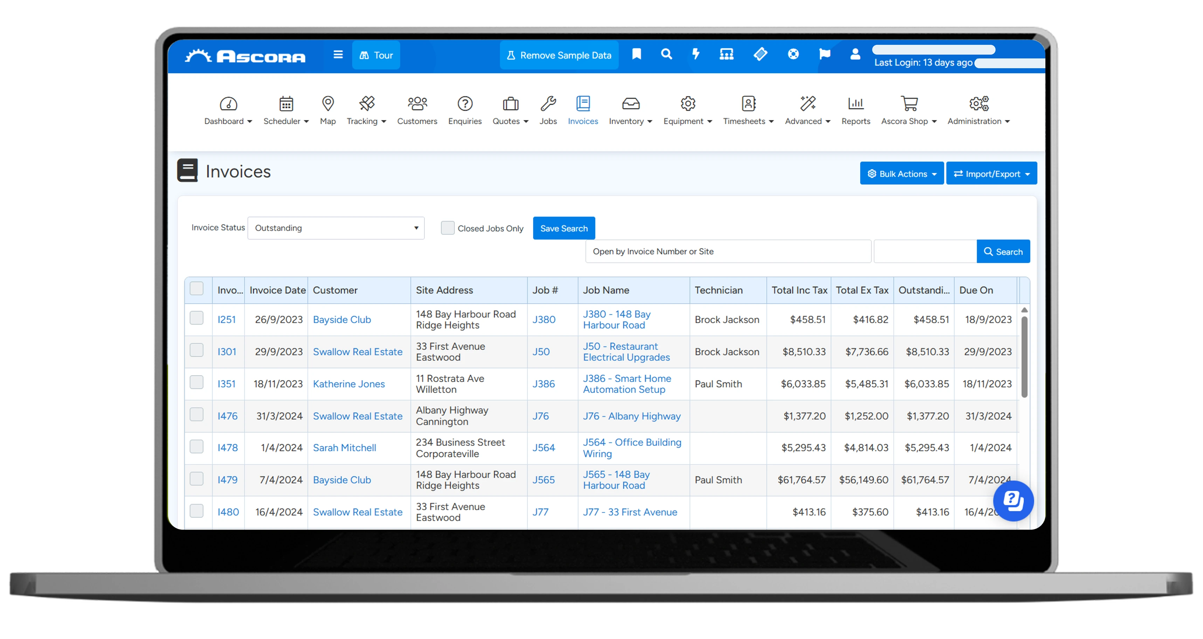This screenshot has width=1203, height=639.
Task: Click the ticket tag icon in header
Action: [760, 54]
